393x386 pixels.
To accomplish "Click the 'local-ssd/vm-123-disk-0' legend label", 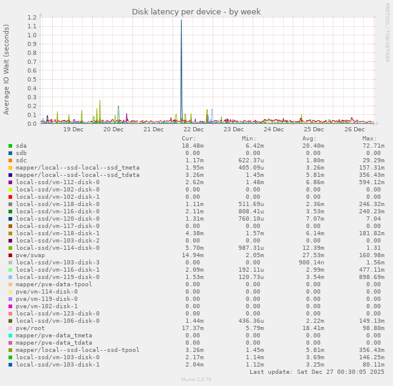I will (58, 314).
